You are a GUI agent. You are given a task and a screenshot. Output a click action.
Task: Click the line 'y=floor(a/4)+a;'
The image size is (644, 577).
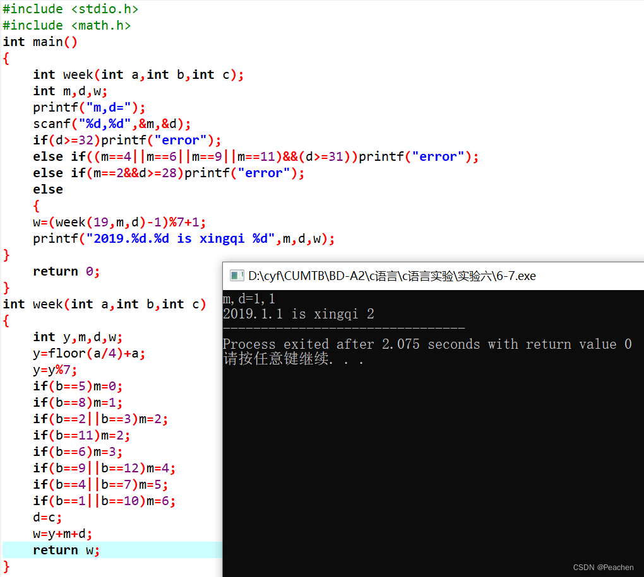point(89,353)
